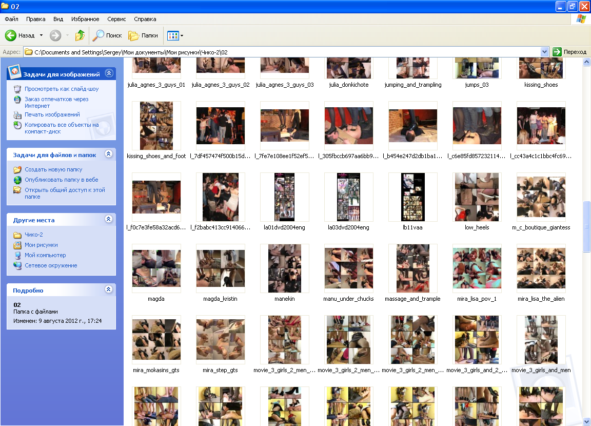
Task: Click the scrollbar down arrow
Action: 586,421
